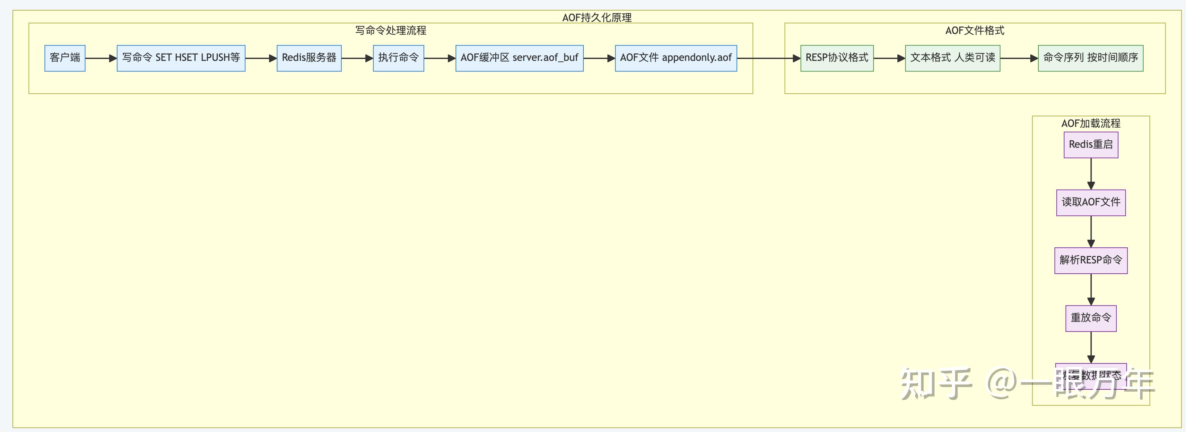This screenshot has height=432, width=1186.
Task: Click the 写命令 SET HSET LPUSH等 node
Action: (181, 58)
